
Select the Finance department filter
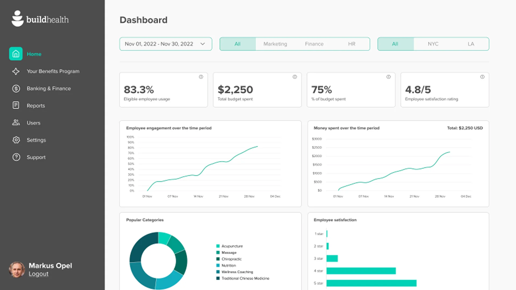(x=314, y=44)
